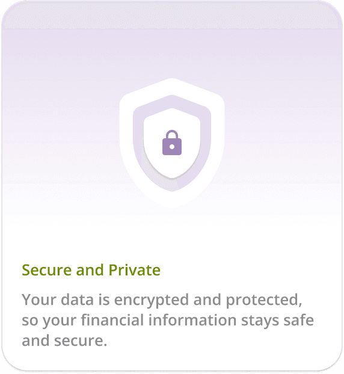Select the padlock's curved shackle
Viewport: 344px width, 374px height.
[172, 135]
